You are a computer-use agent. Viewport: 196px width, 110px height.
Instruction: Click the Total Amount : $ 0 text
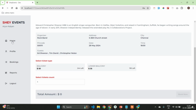click(x=50, y=94)
